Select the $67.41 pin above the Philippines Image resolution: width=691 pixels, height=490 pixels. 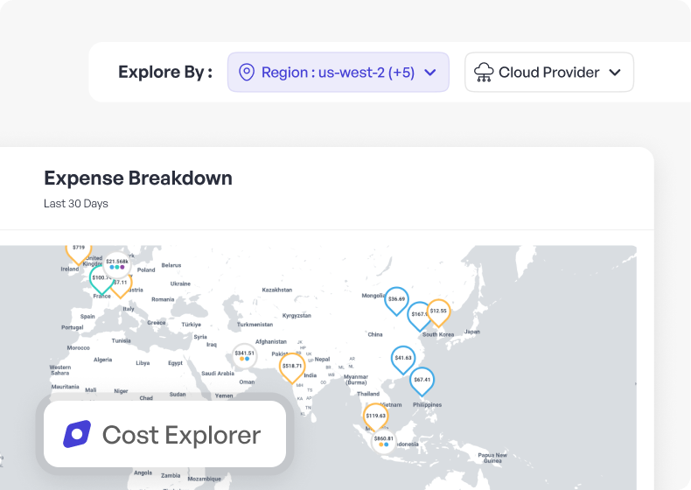(x=422, y=381)
